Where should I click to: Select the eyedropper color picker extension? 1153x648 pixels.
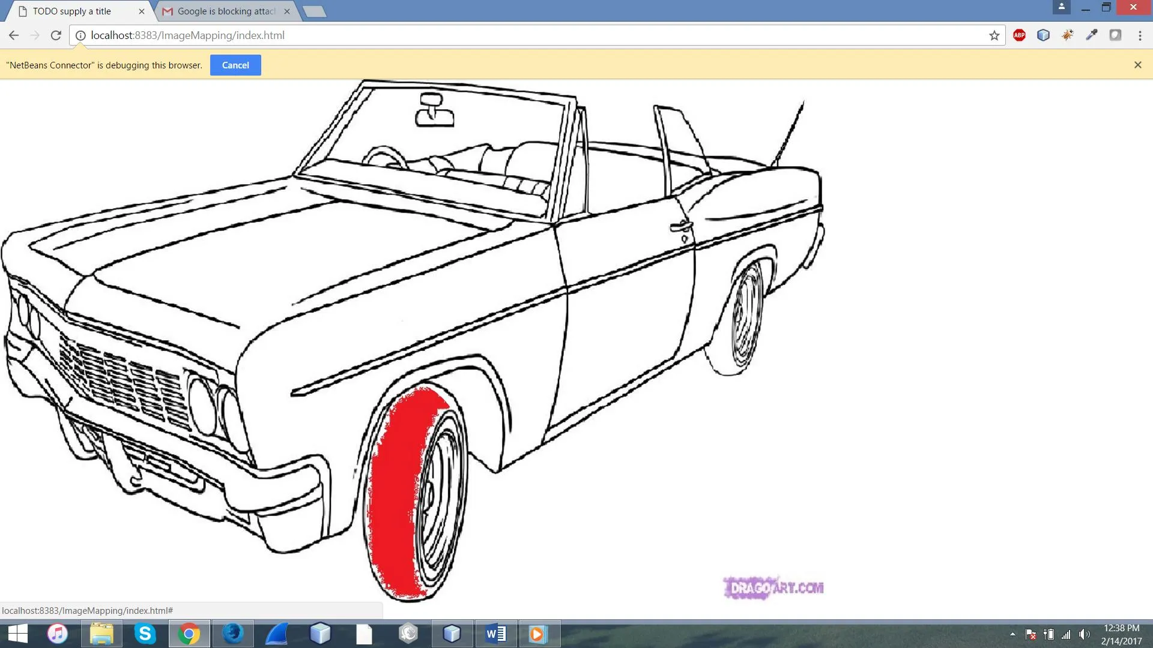[1091, 35]
